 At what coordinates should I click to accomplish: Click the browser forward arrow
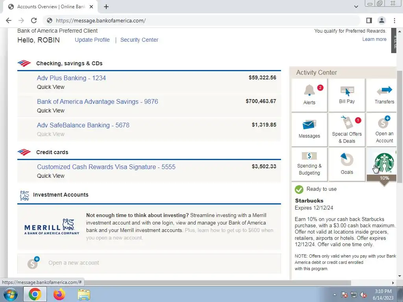(x=21, y=20)
